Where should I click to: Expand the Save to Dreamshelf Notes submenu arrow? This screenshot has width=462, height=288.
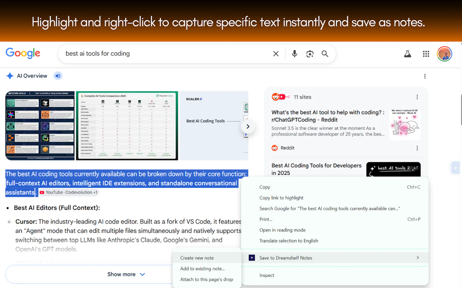tap(418, 257)
